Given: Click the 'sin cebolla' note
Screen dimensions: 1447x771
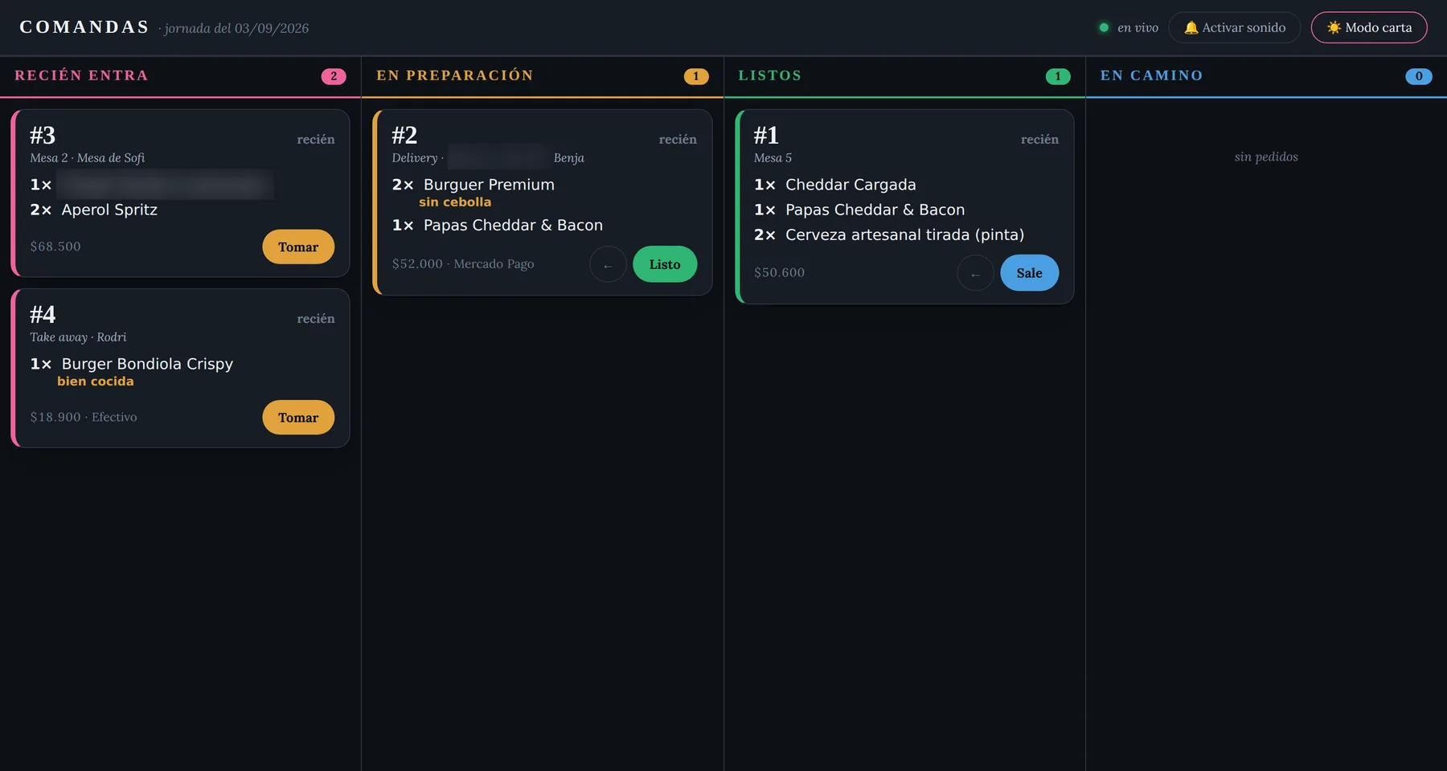Looking at the screenshot, I should tap(455, 202).
